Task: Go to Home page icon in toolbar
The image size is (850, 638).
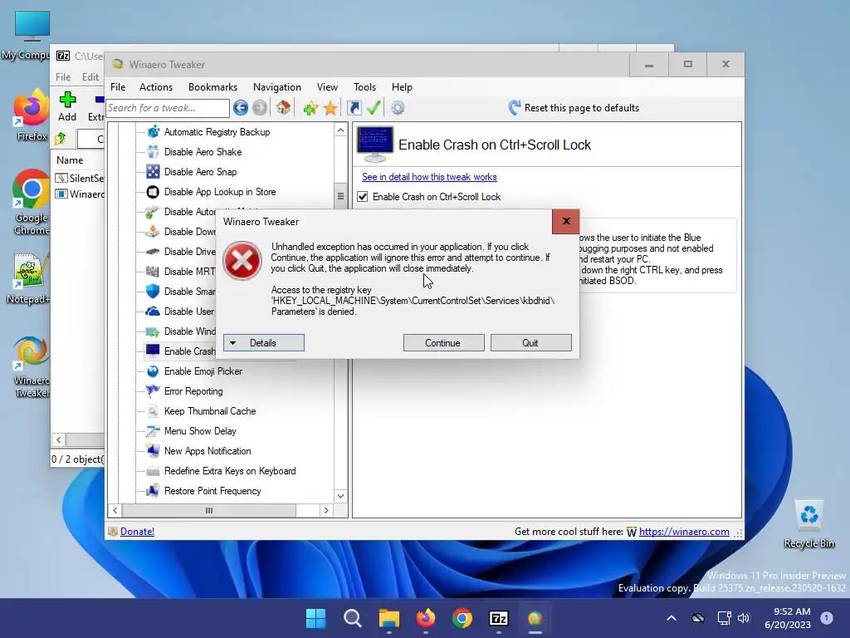Action: pos(284,108)
